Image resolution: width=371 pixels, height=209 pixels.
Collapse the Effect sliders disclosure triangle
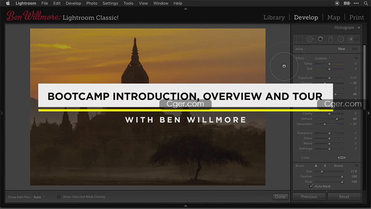(356, 58)
